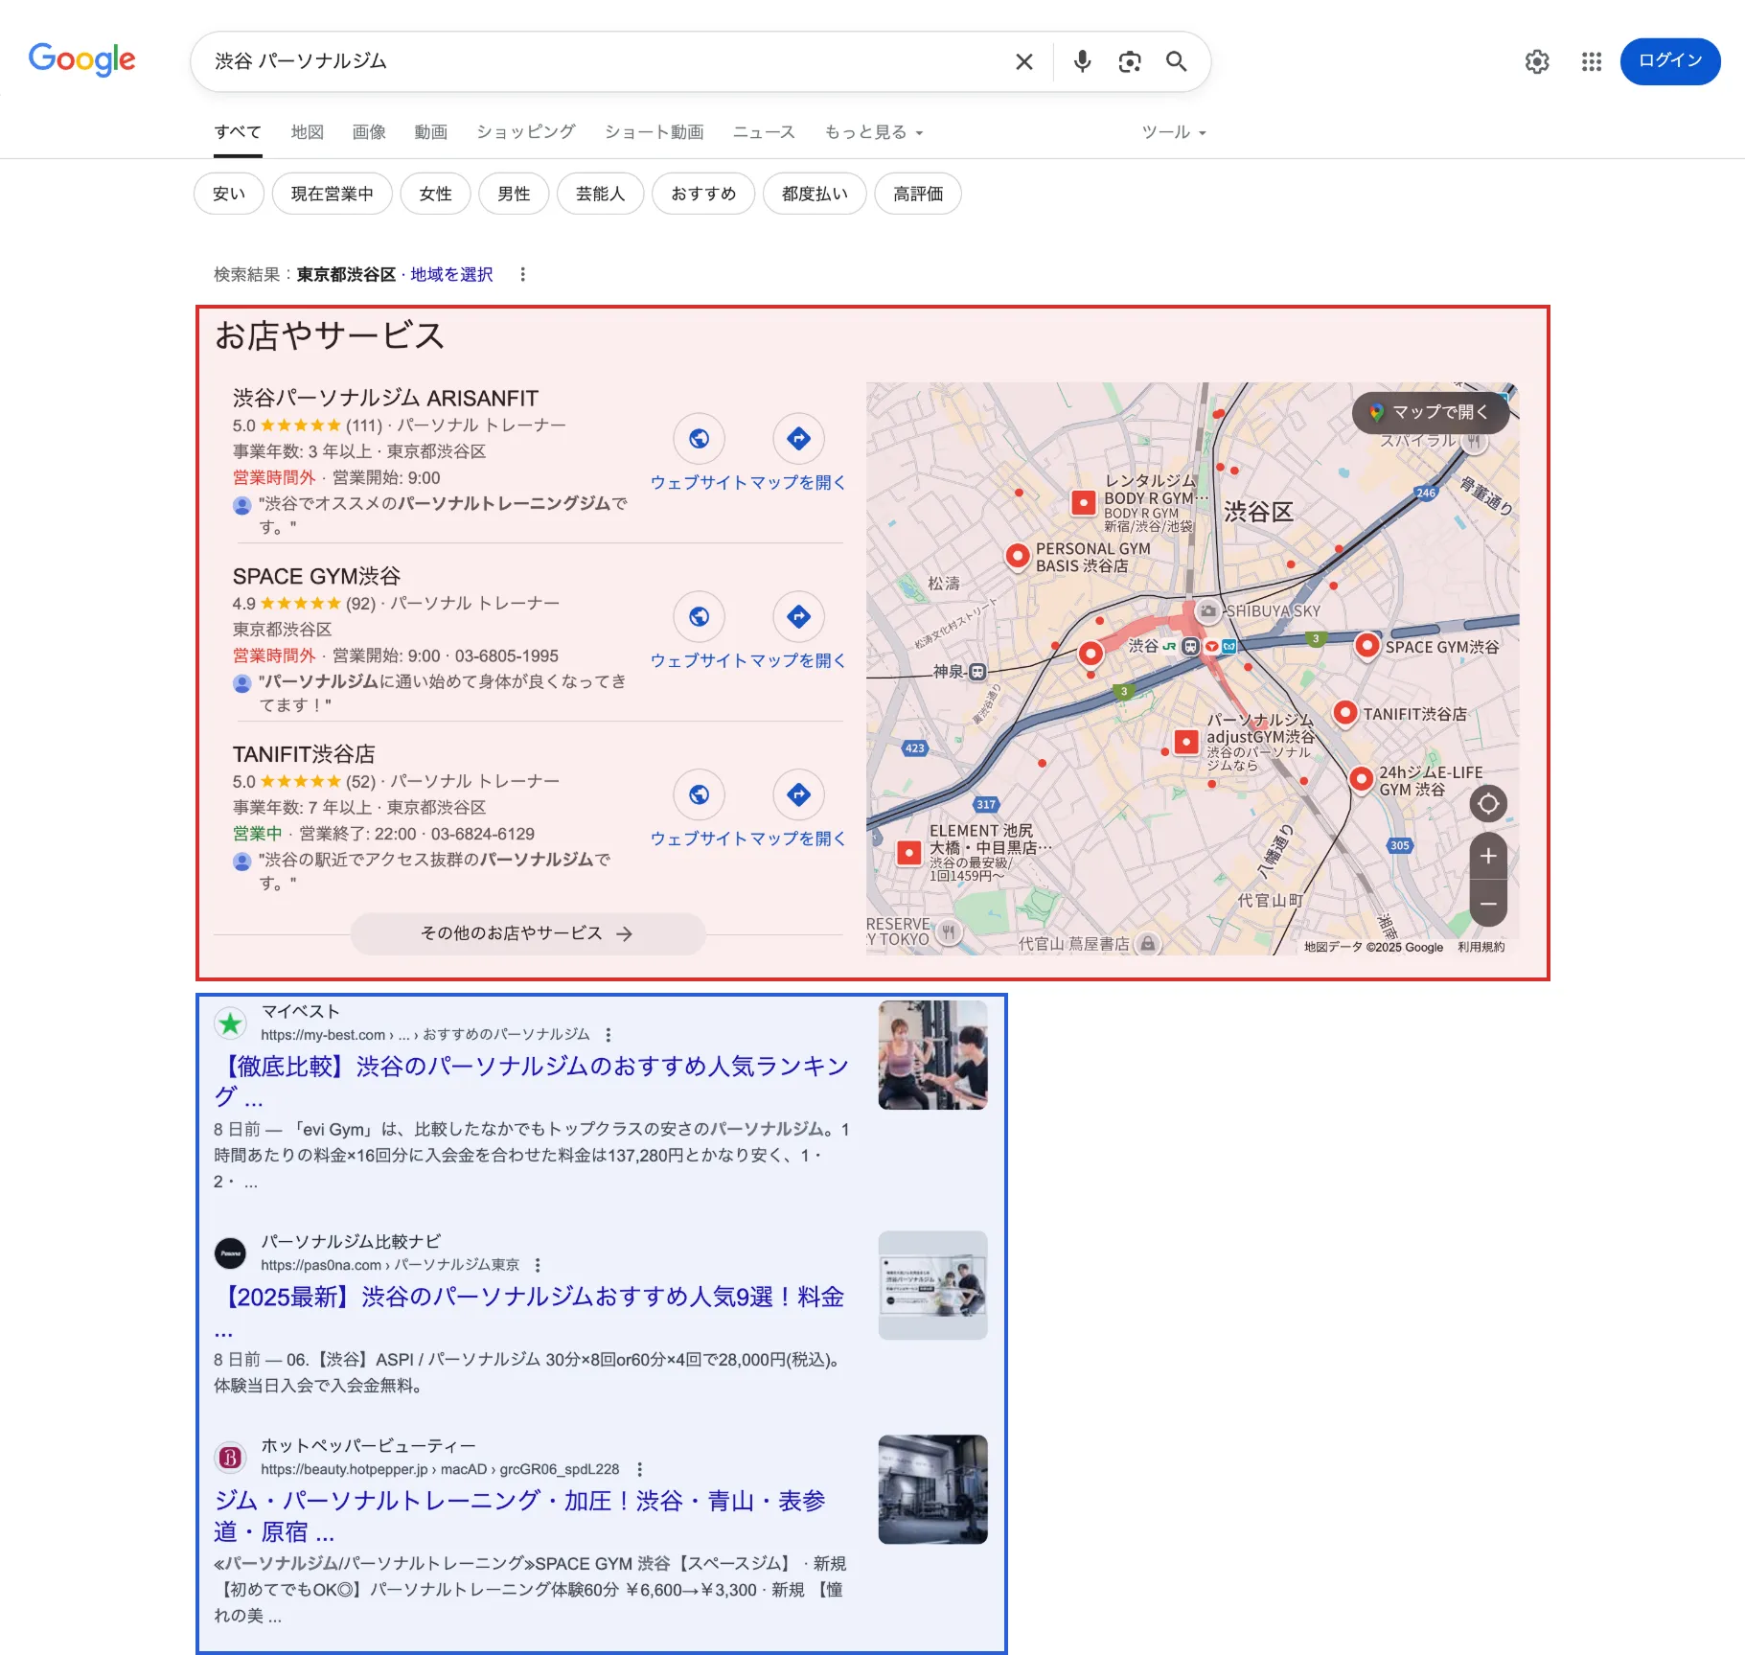The image size is (1745, 1655).
Task: Click map my-location target icon
Action: pyautogui.click(x=1488, y=804)
